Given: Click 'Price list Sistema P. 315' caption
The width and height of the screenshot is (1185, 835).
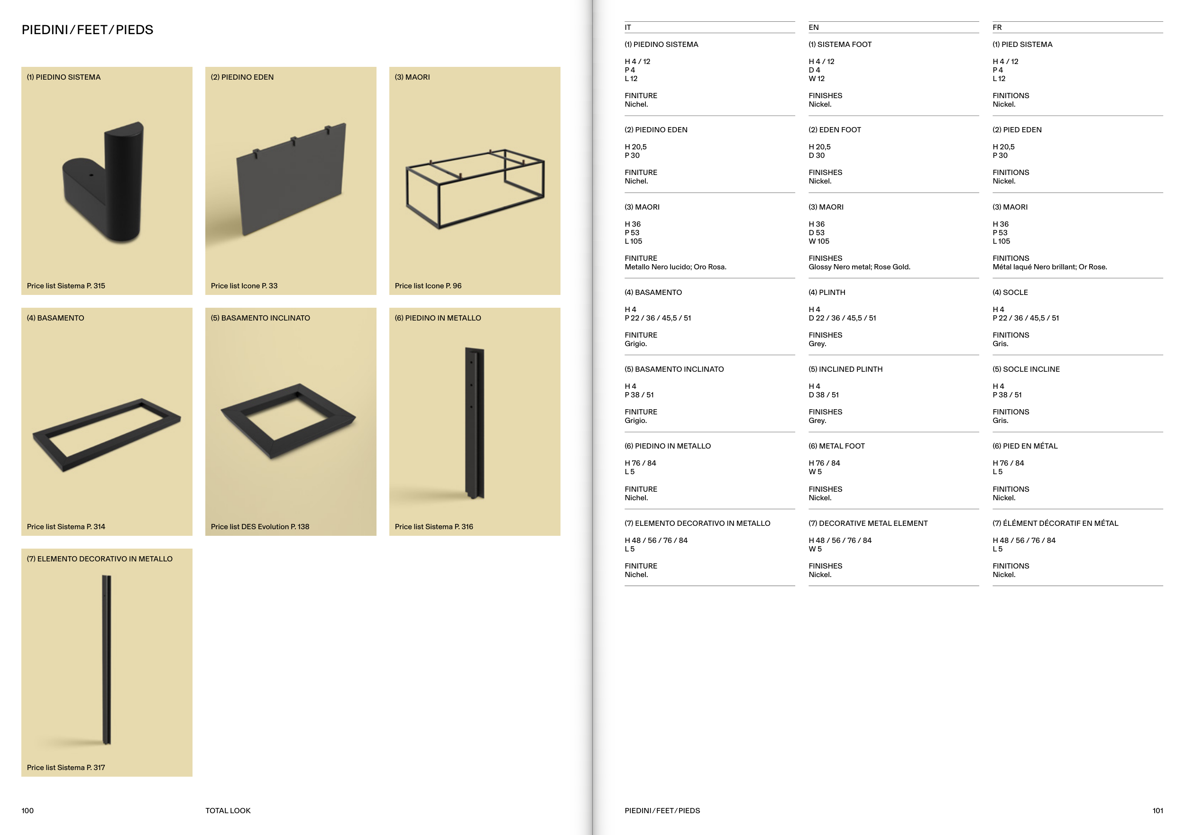Looking at the screenshot, I should [66, 286].
